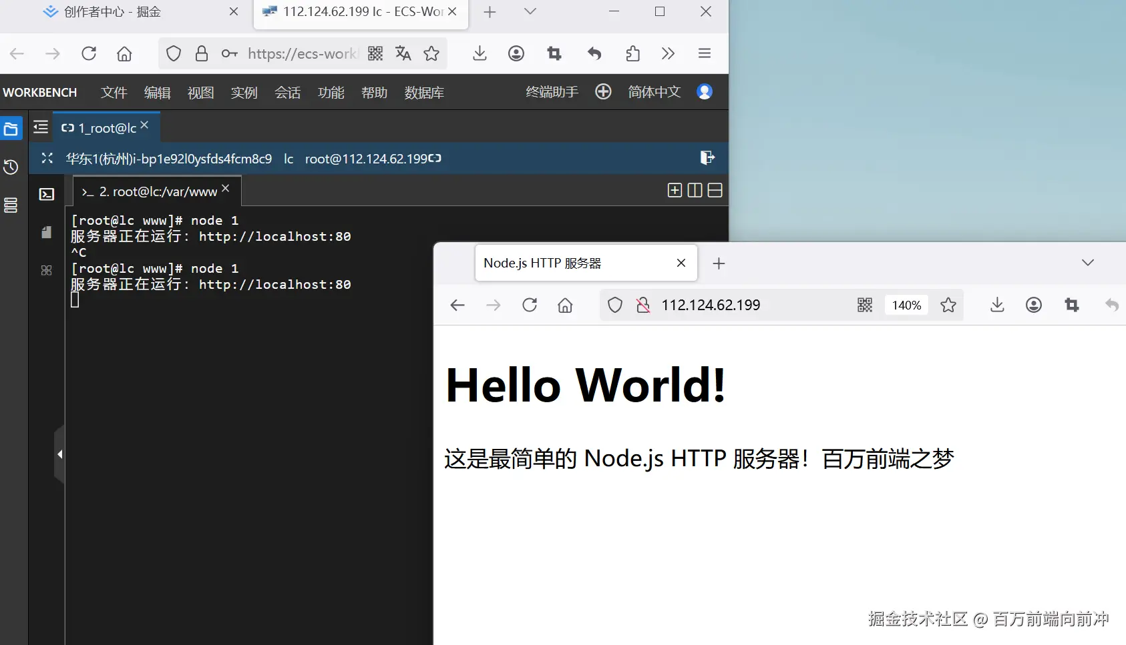Toggle the tracking protection shield on ecs-workbench page

[x=173, y=53]
